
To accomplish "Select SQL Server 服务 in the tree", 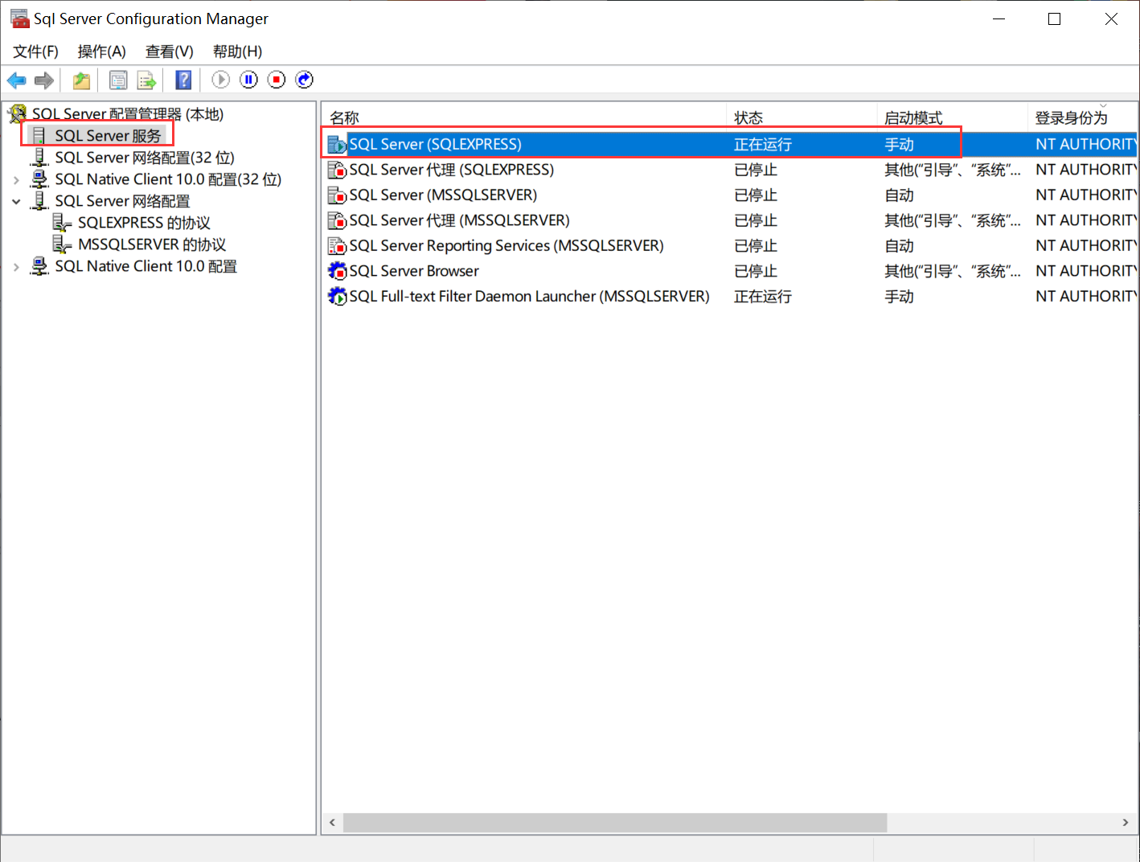I will [x=105, y=135].
